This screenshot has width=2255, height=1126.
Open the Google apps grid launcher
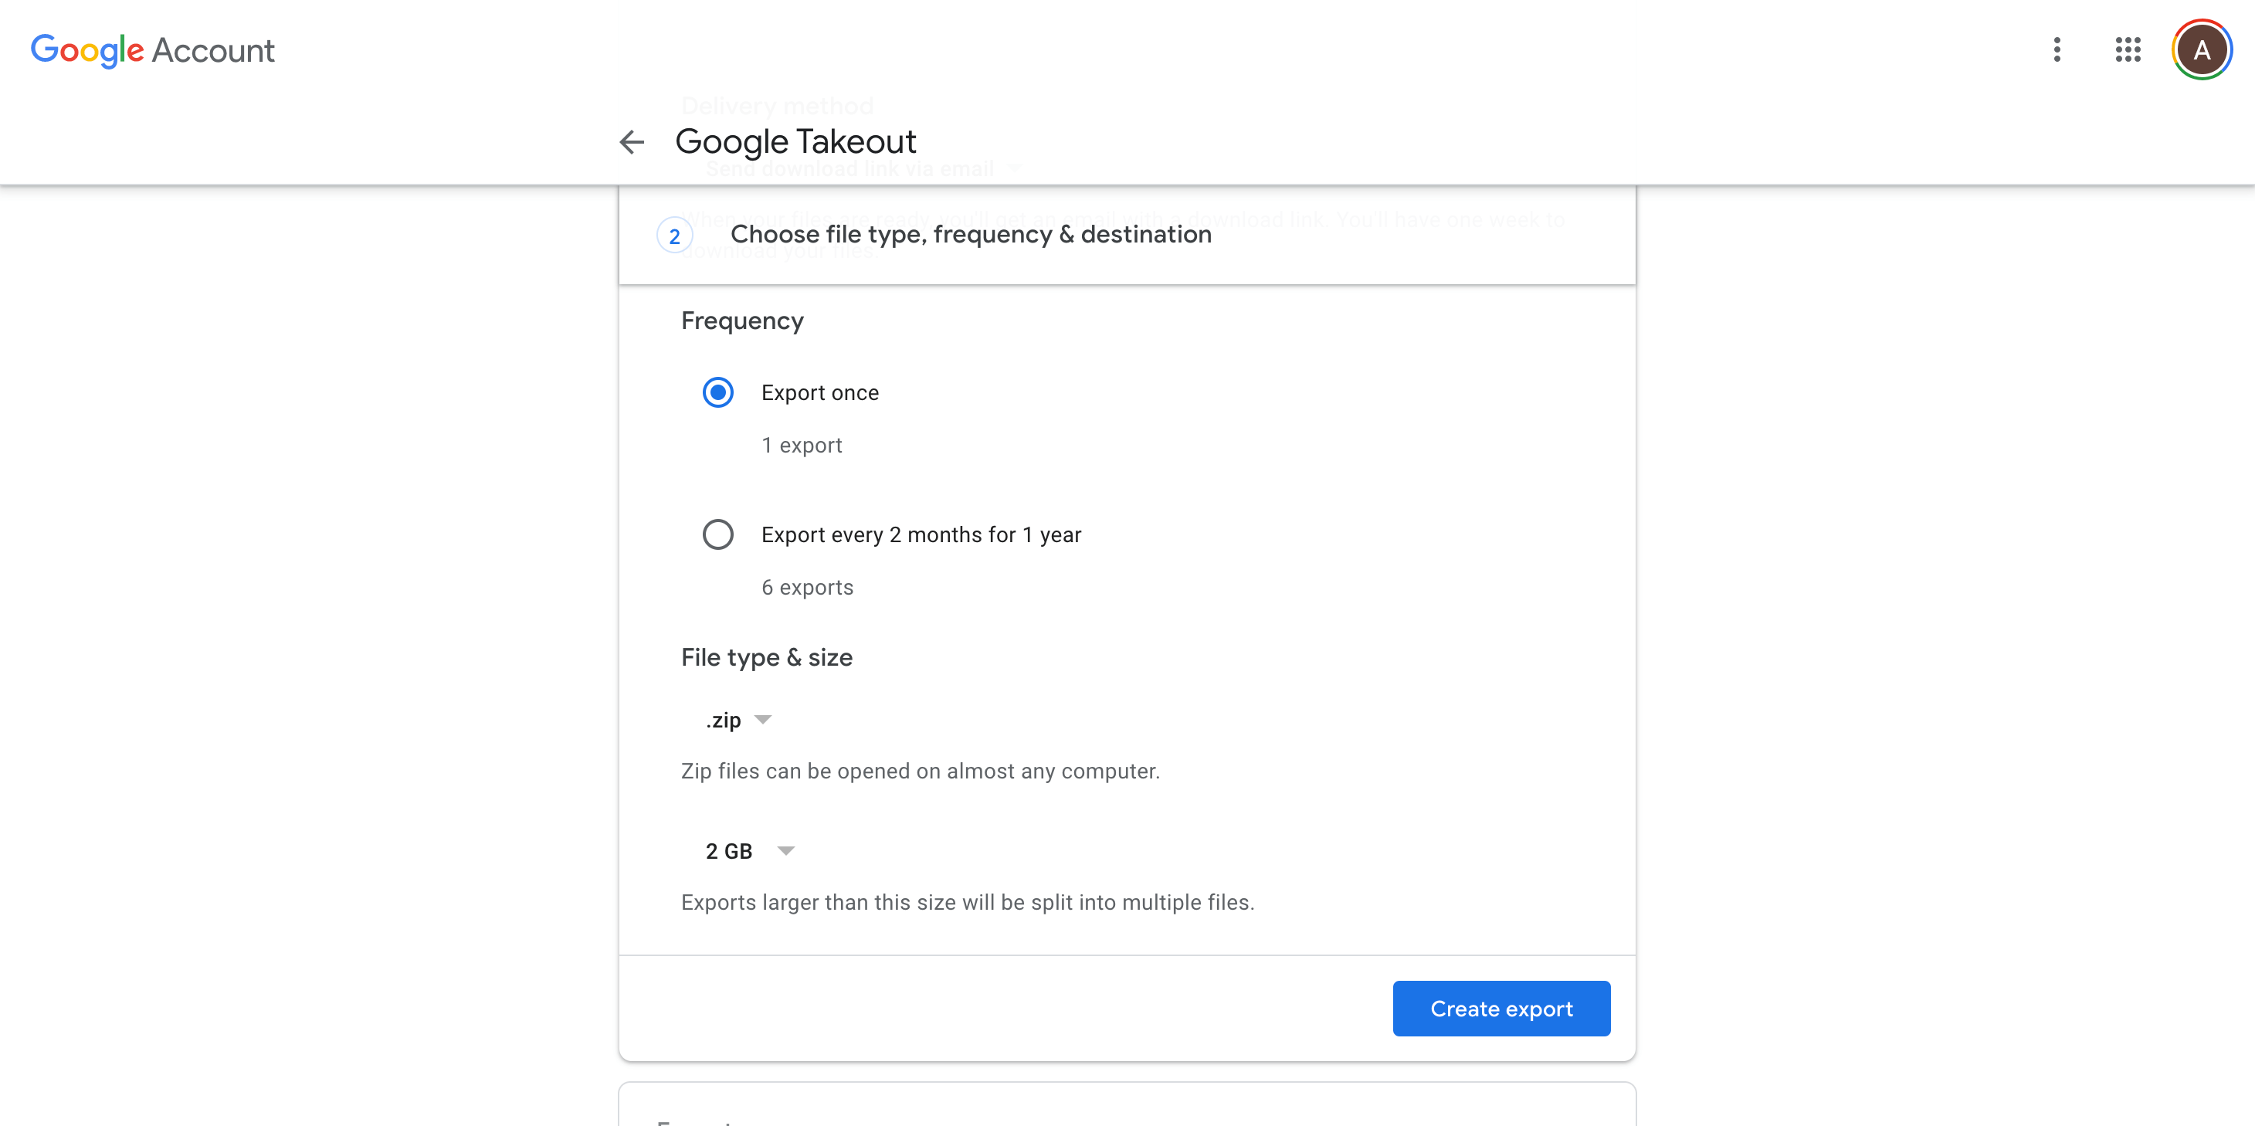pos(2128,50)
